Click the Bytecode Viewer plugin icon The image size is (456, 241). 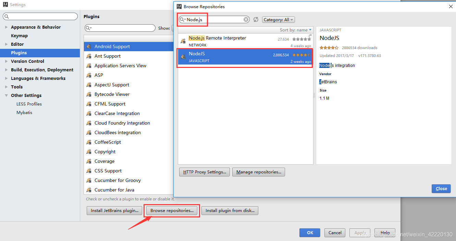click(x=89, y=94)
